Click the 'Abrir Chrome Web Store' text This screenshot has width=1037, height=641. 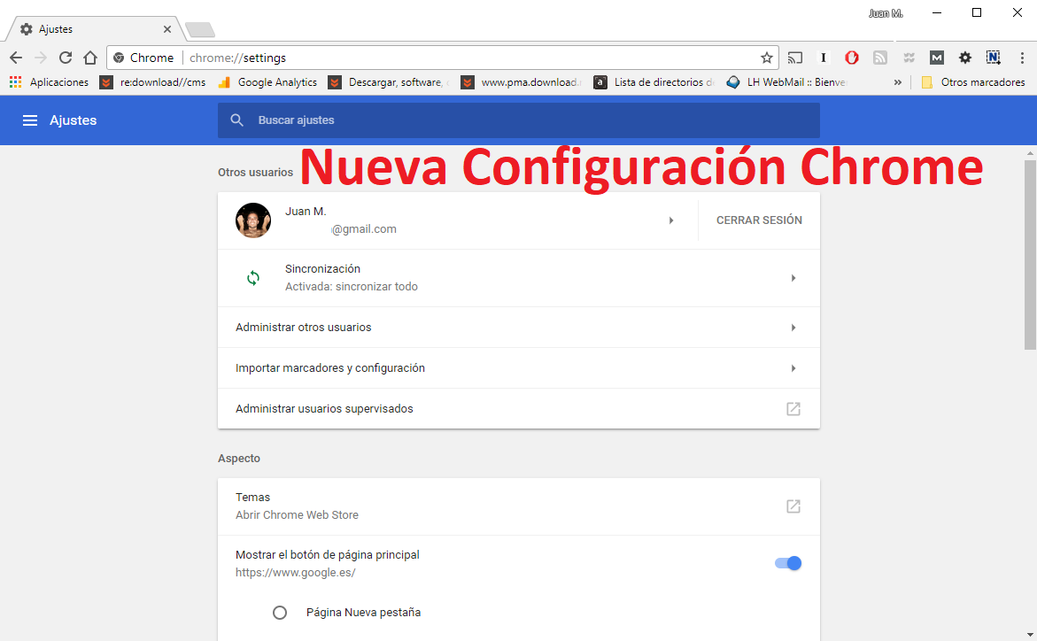[297, 515]
